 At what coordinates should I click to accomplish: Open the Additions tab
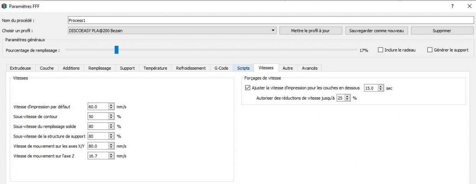pos(71,68)
